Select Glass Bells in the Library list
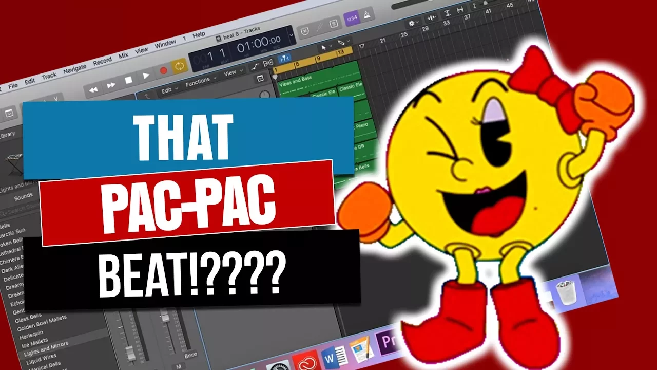Image resolution: width=657 pixels, height=370 pixels. click(x=28, y=318)
